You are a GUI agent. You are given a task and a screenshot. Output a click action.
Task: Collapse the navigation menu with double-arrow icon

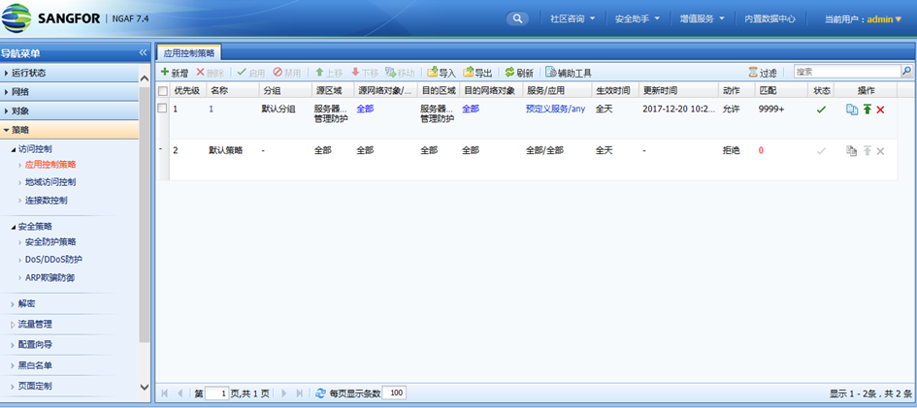pos(143,53)
